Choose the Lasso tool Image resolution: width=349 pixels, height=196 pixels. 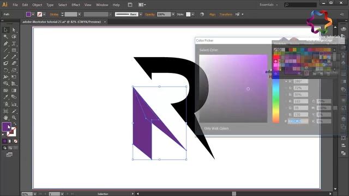(x=14, y=36)
